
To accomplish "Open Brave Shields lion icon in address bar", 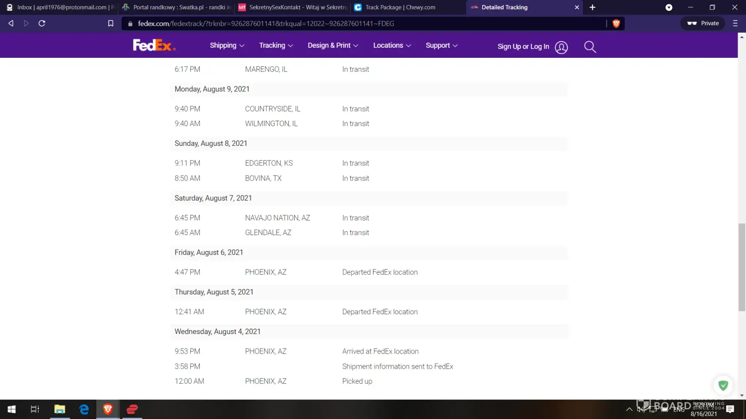I will [x=616, y=23].
